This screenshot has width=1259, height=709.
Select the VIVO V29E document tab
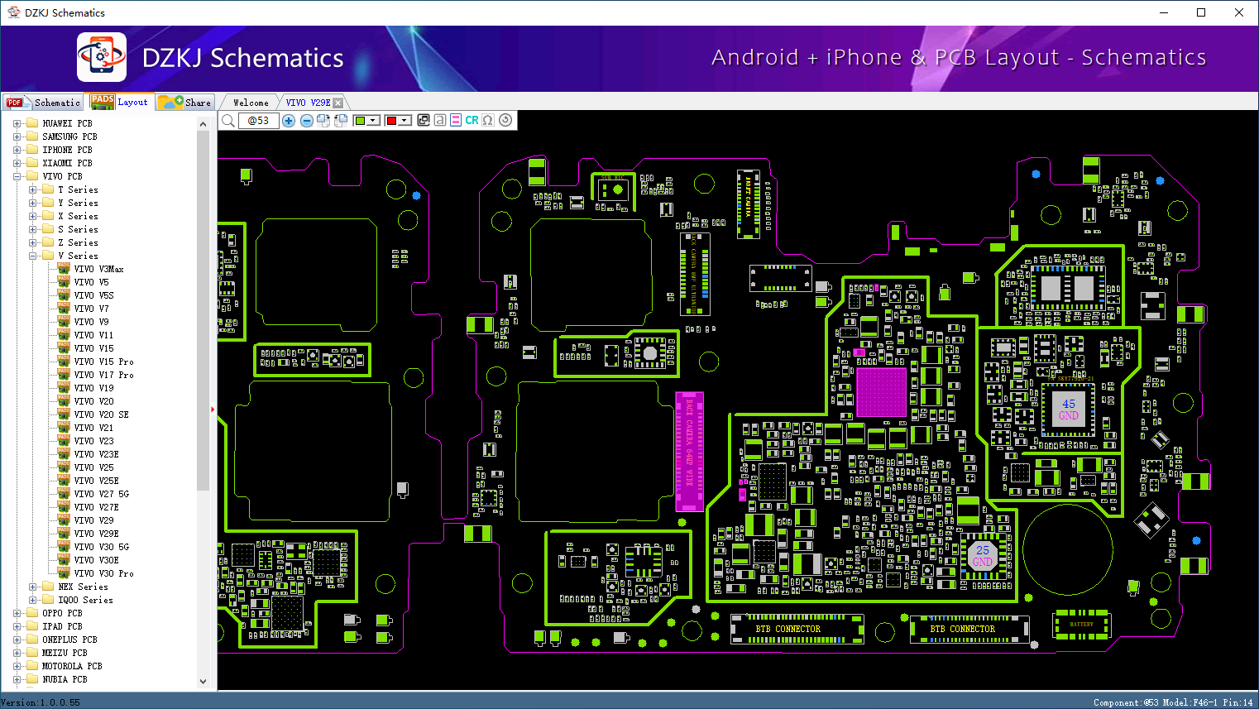click(x=308, y=103)
